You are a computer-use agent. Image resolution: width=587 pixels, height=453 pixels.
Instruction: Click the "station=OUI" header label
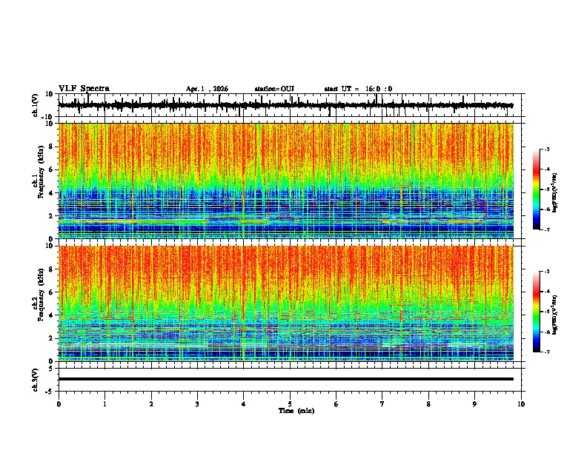(274, 89)
